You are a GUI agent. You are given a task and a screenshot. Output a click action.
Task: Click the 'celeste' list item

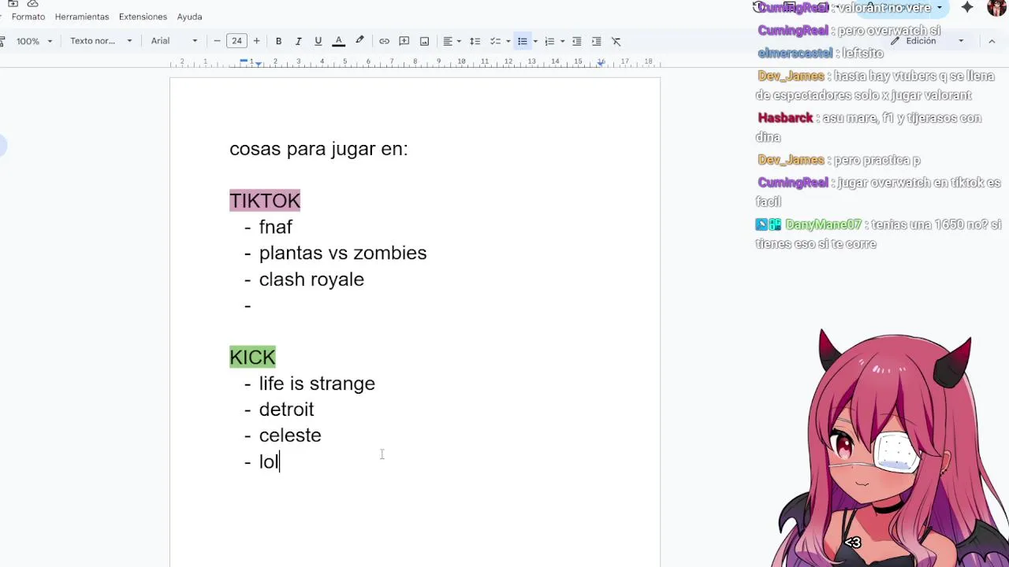point(290,435)
